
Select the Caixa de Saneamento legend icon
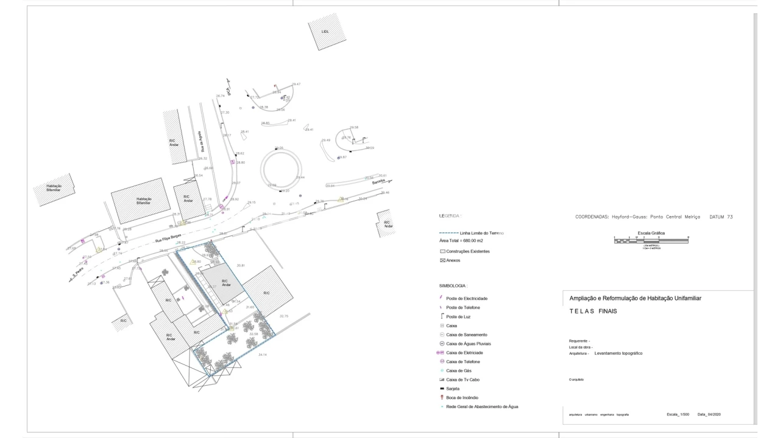[x=442, y=335]
